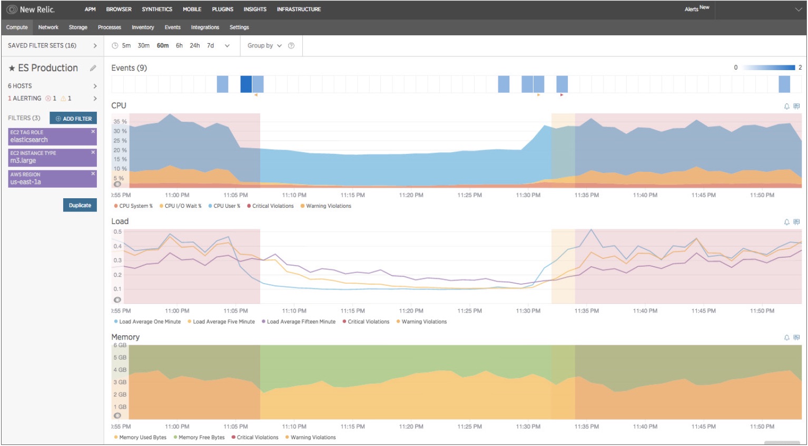
Task: Remove the m3.large instance type filter
Action: 93,152
